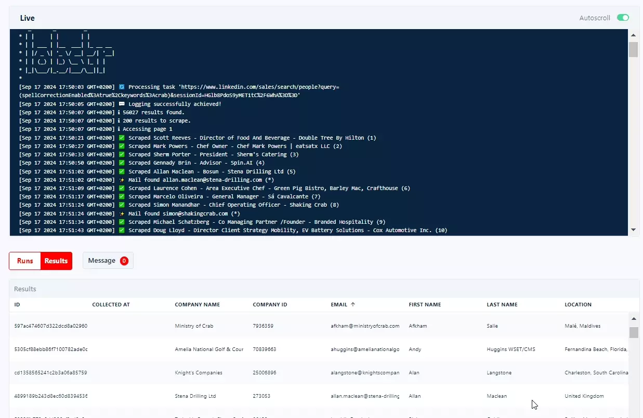Viewport: 643px width, 418px height.
Task: Select the Ministry of Crab company cell
Action: click(x=194, y=326)
